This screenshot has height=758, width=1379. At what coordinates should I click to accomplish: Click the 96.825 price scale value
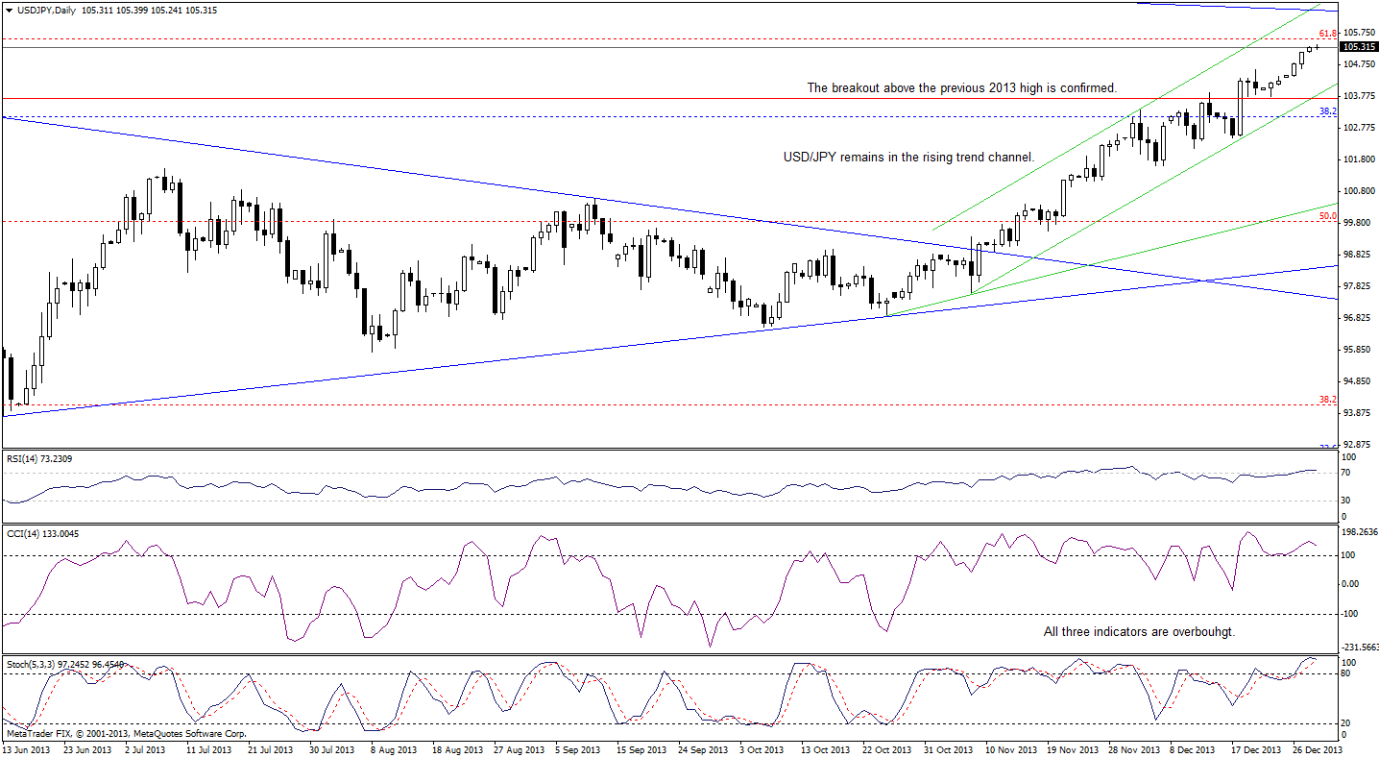coord(1357,318)
